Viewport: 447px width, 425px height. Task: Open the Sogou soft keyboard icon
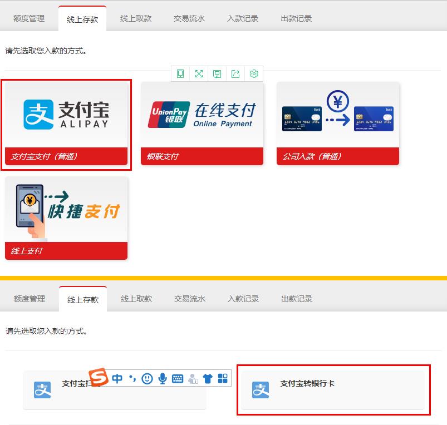(178, 379)
